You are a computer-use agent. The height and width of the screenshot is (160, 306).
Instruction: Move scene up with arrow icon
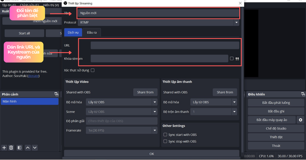tap(28, 148)
